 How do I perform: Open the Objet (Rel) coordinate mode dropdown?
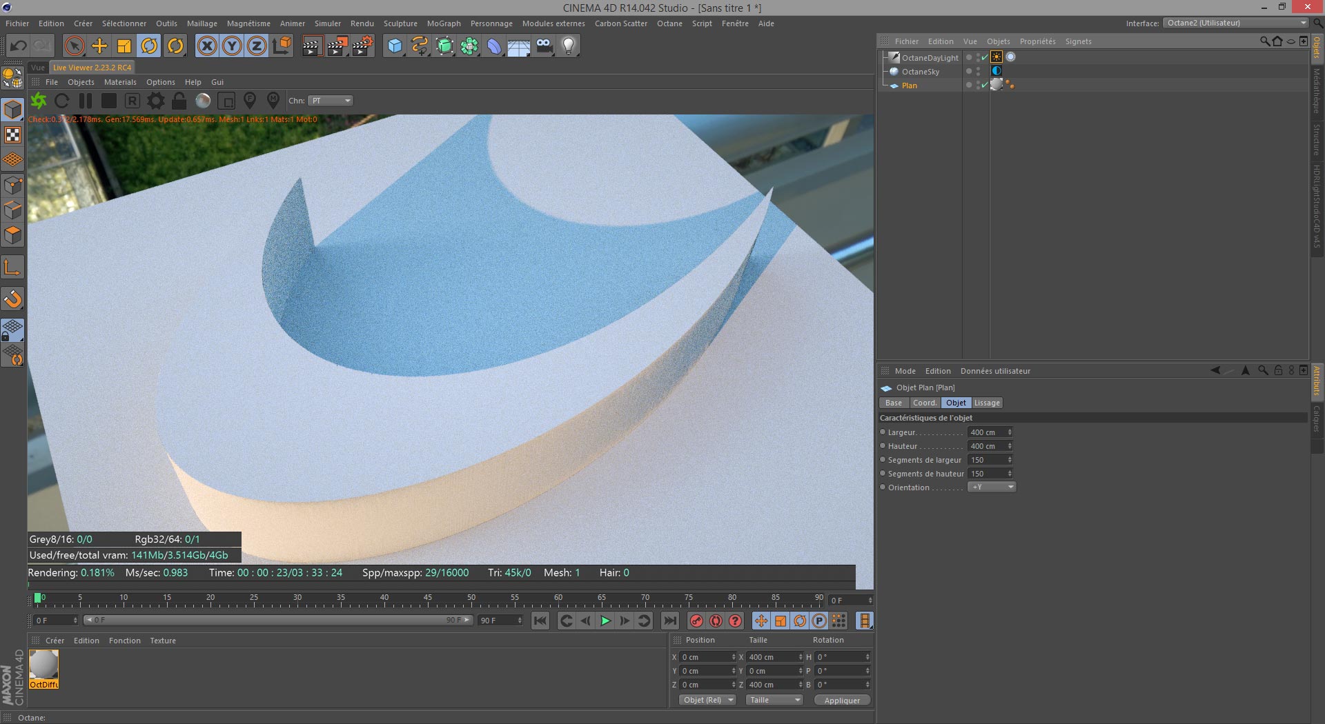coord(707,700)
